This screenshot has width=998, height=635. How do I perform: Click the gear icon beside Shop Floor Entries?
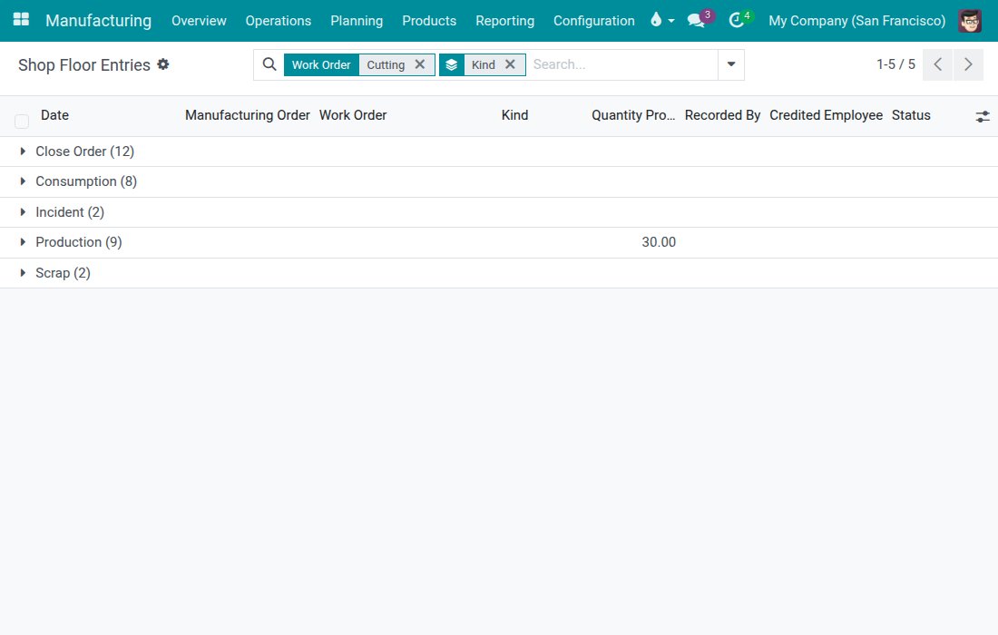click(163, 64)
